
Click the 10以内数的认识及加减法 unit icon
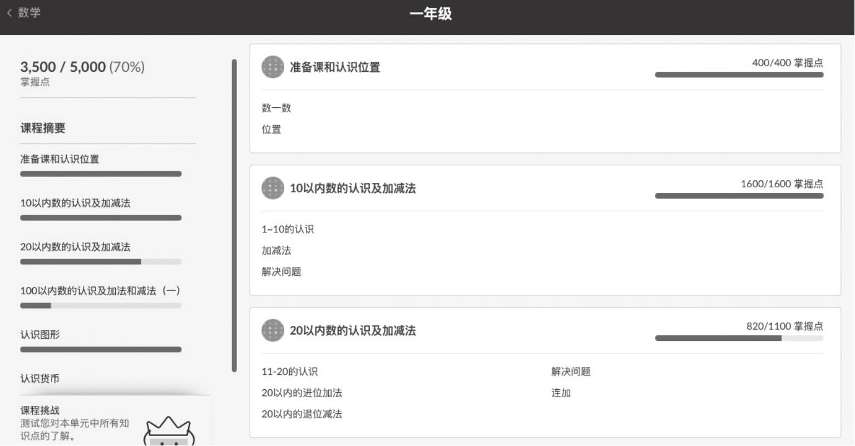point(273,188)
